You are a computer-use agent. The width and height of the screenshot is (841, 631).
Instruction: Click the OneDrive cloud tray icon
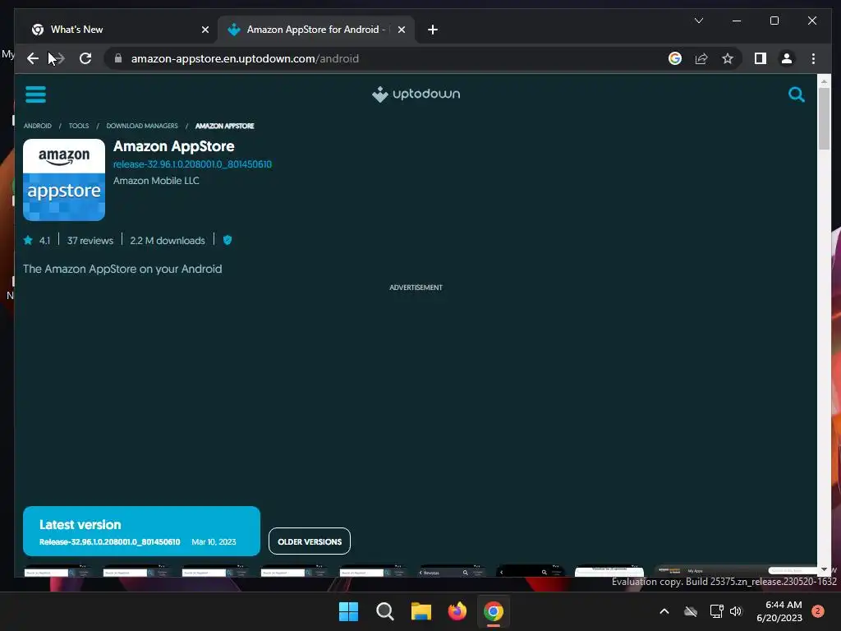(x=691, y=611)
